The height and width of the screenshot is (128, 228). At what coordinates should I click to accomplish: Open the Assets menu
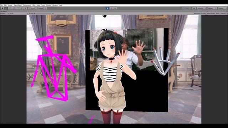(x=10, y=5)
